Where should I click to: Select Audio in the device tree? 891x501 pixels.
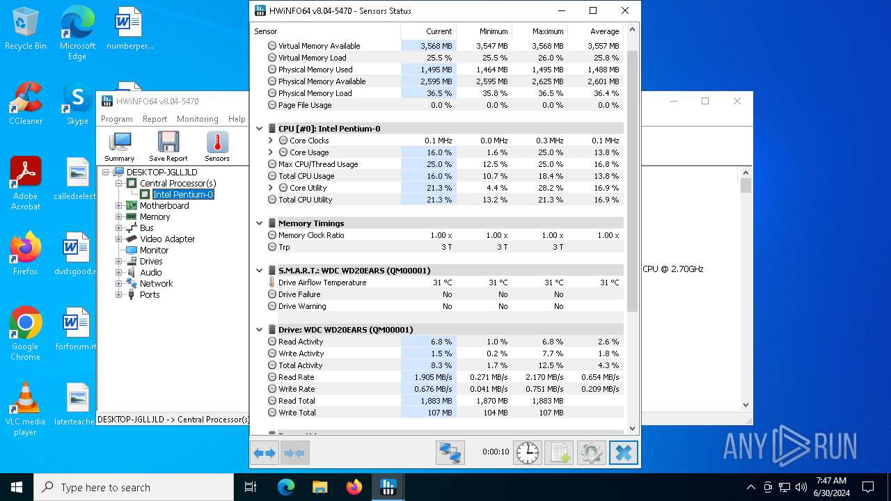(150, 273)
